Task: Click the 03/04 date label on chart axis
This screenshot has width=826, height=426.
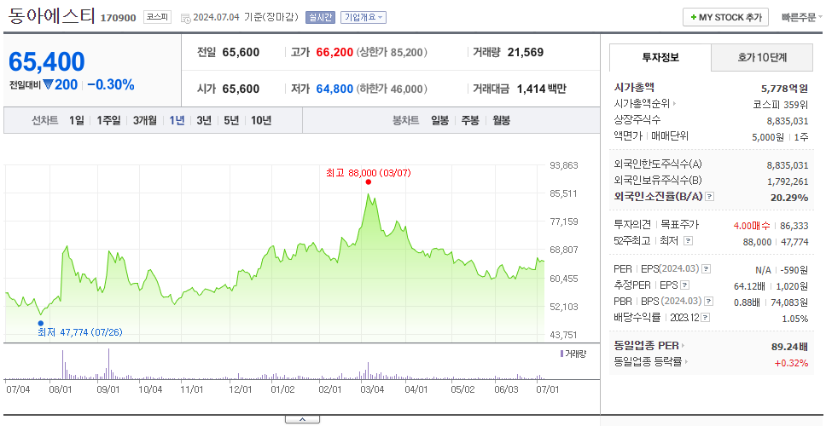Action: coord(372,389)
